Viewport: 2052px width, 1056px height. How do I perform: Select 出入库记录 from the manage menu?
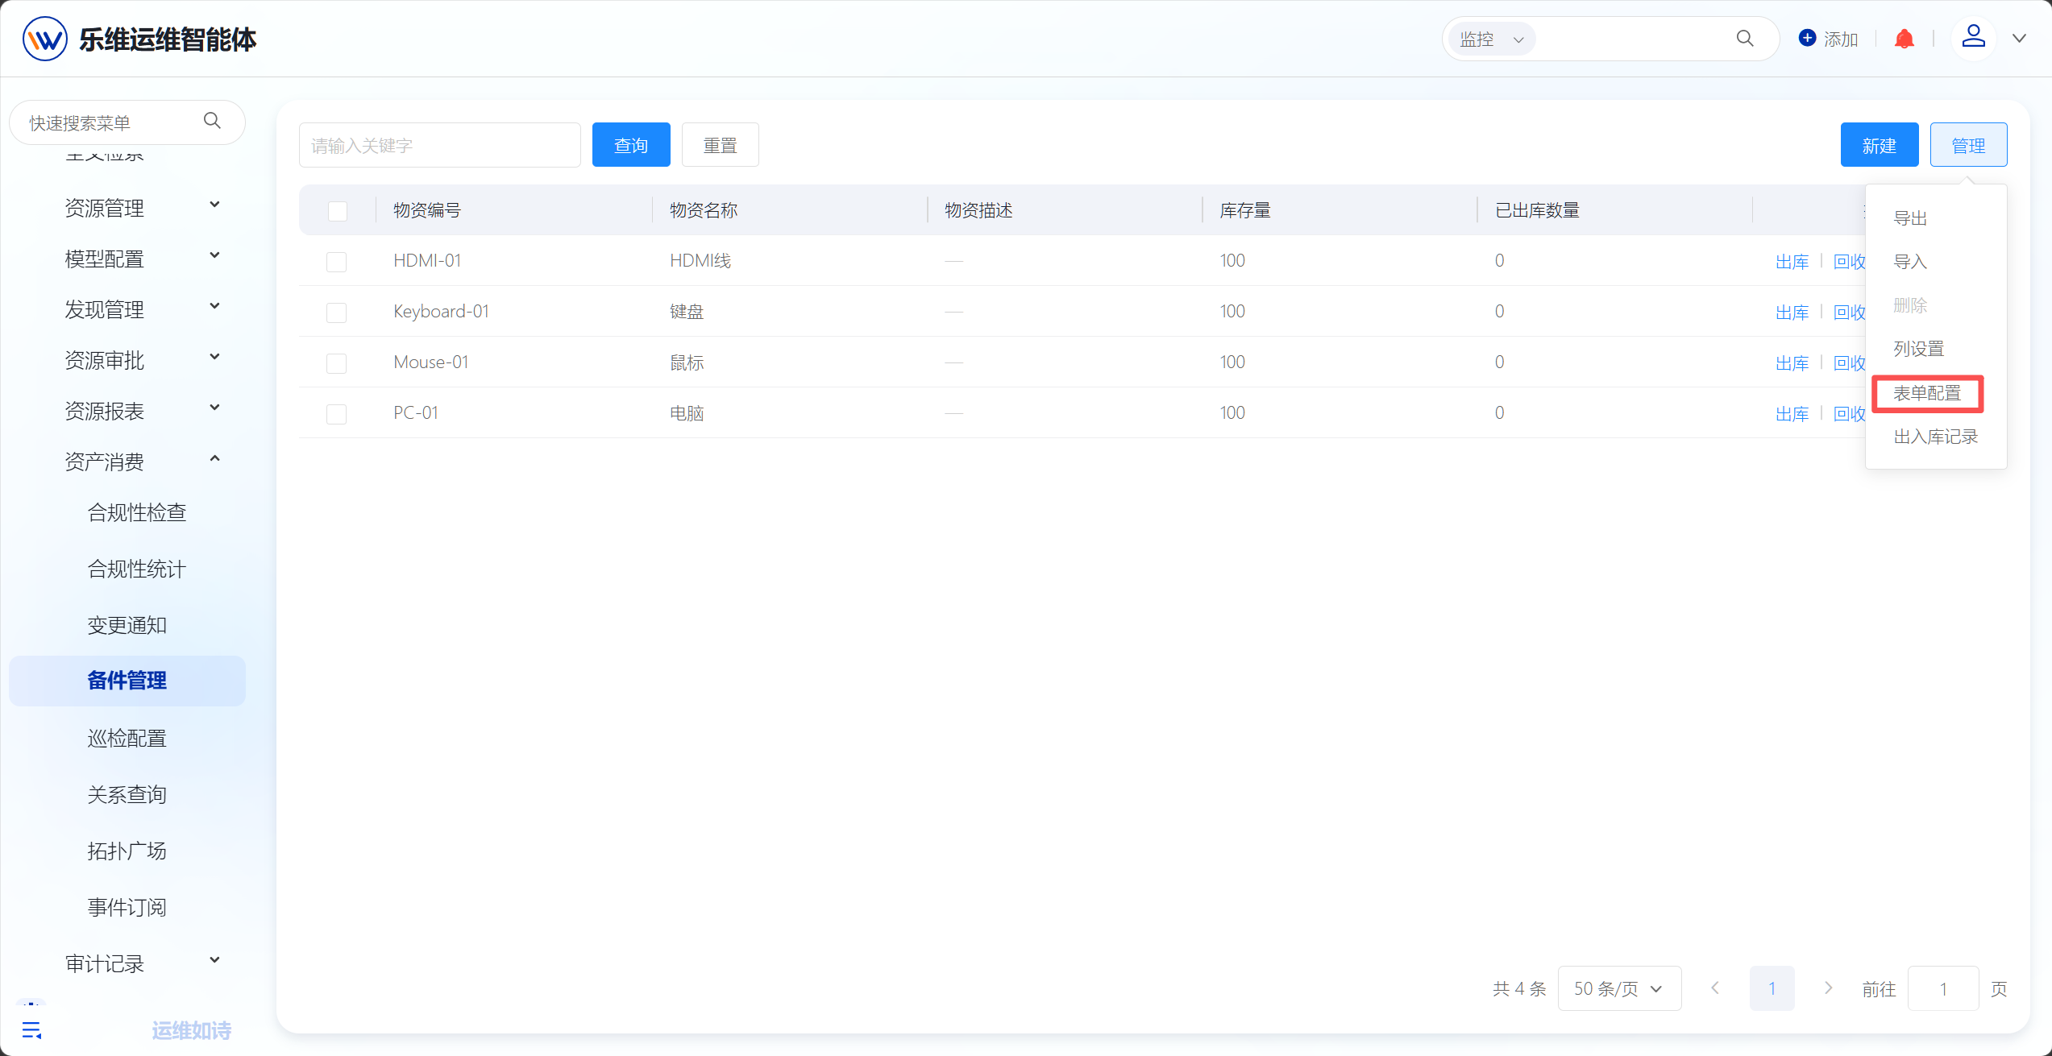click(x=1935, y=437)
